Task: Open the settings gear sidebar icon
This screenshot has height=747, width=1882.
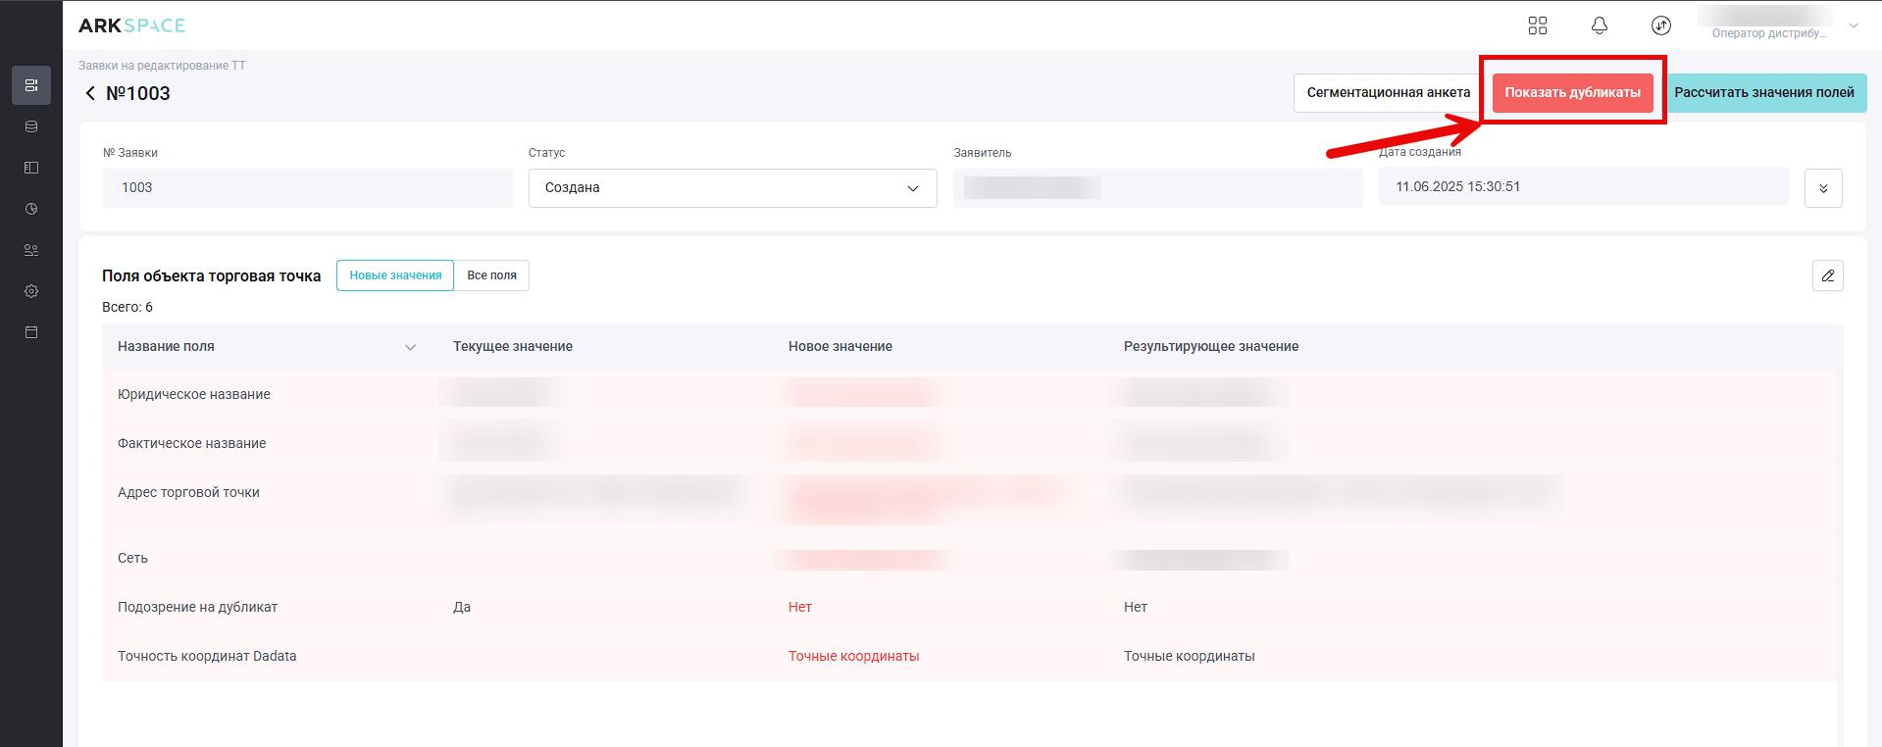Action: point(31,291)
